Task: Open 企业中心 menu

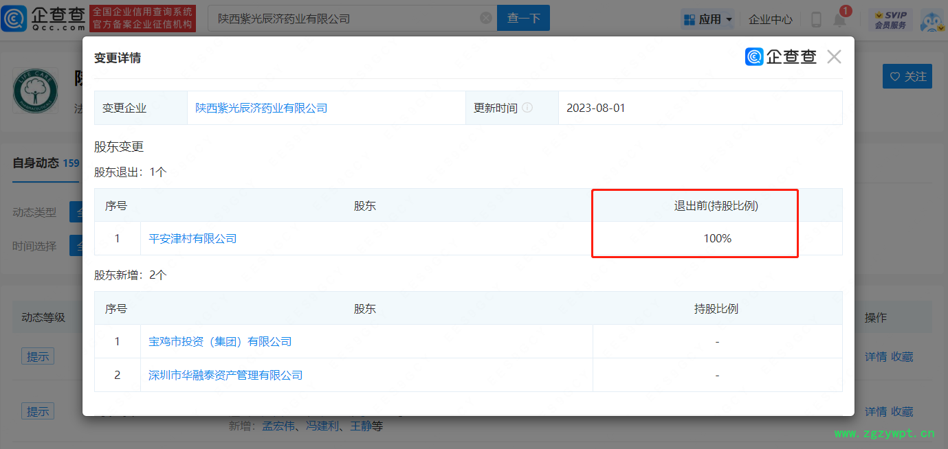Action: click(x=770, y=20)
